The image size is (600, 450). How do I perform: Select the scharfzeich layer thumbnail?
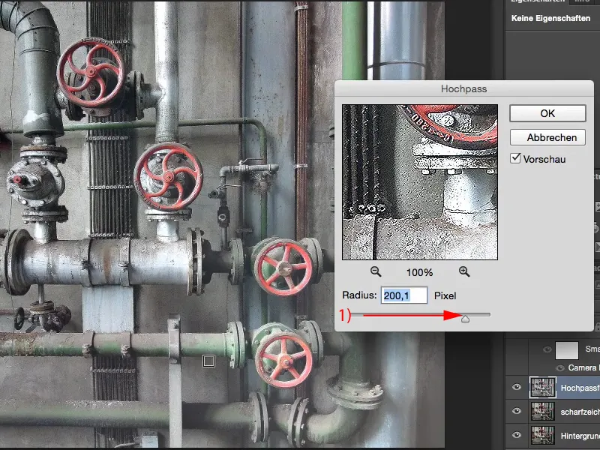tap(542, 411)
